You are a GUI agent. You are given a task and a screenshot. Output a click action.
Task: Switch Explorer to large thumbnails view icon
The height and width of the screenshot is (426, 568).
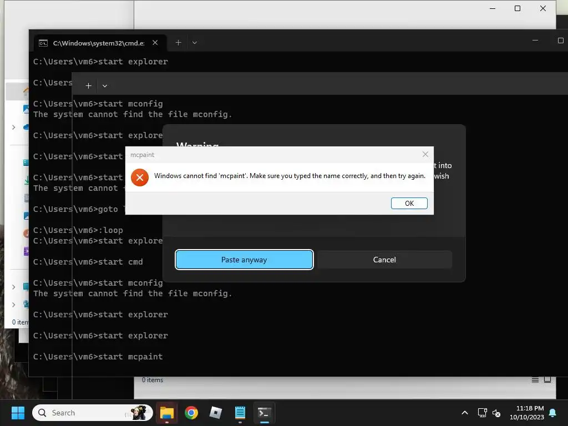[x=547, y=379]
